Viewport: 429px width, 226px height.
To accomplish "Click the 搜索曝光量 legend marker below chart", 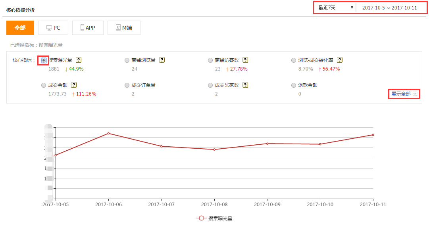I will tap(202, 218).
